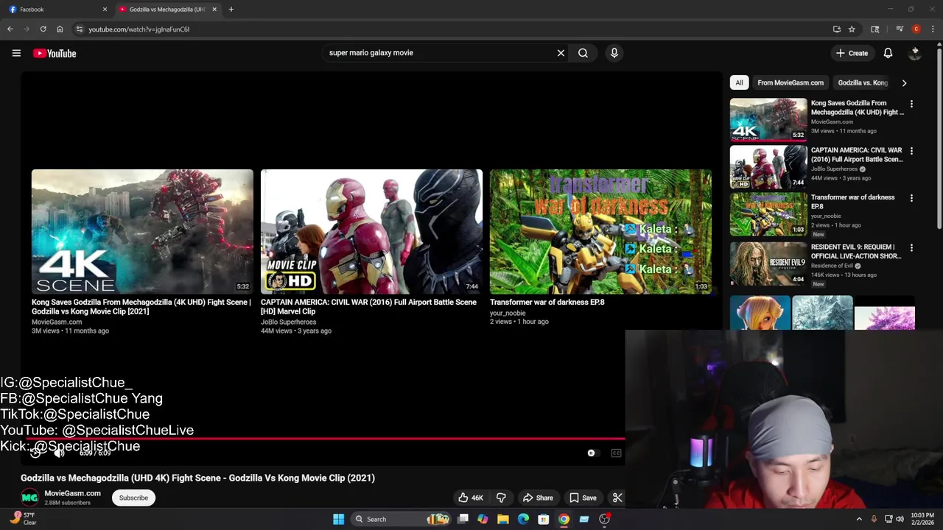Bookmark this page with star
Screen dimensions: 943x530
click(852, 29)
